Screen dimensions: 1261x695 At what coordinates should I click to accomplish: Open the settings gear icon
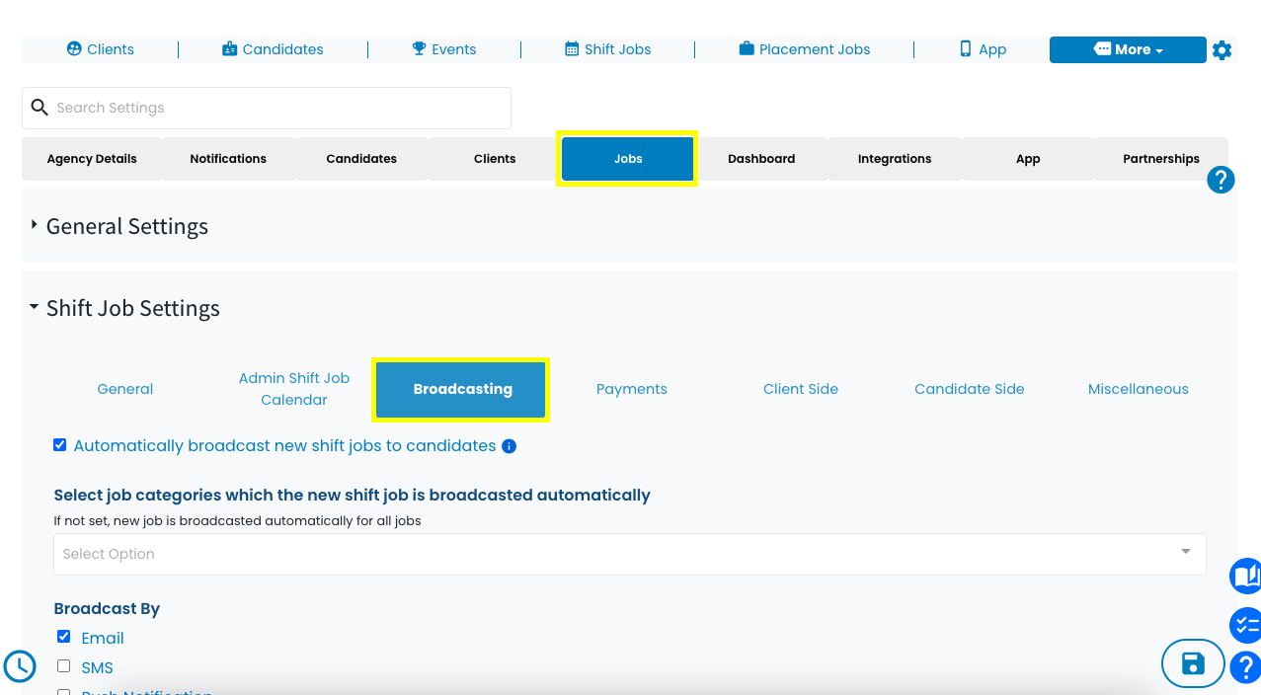coord(1222,50)
